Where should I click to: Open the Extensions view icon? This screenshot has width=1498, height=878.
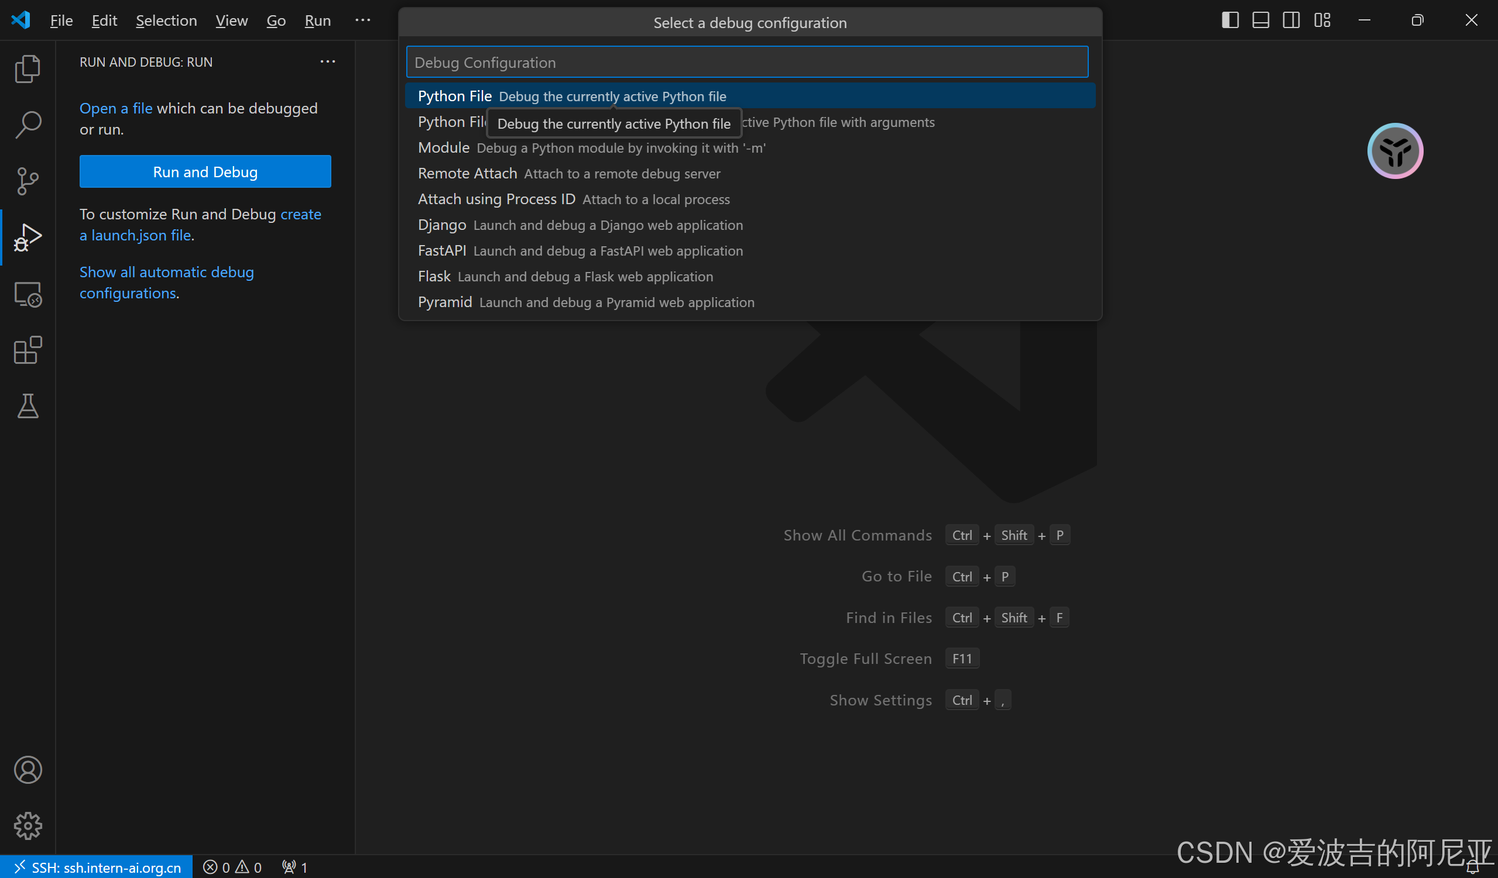[28, 350]
